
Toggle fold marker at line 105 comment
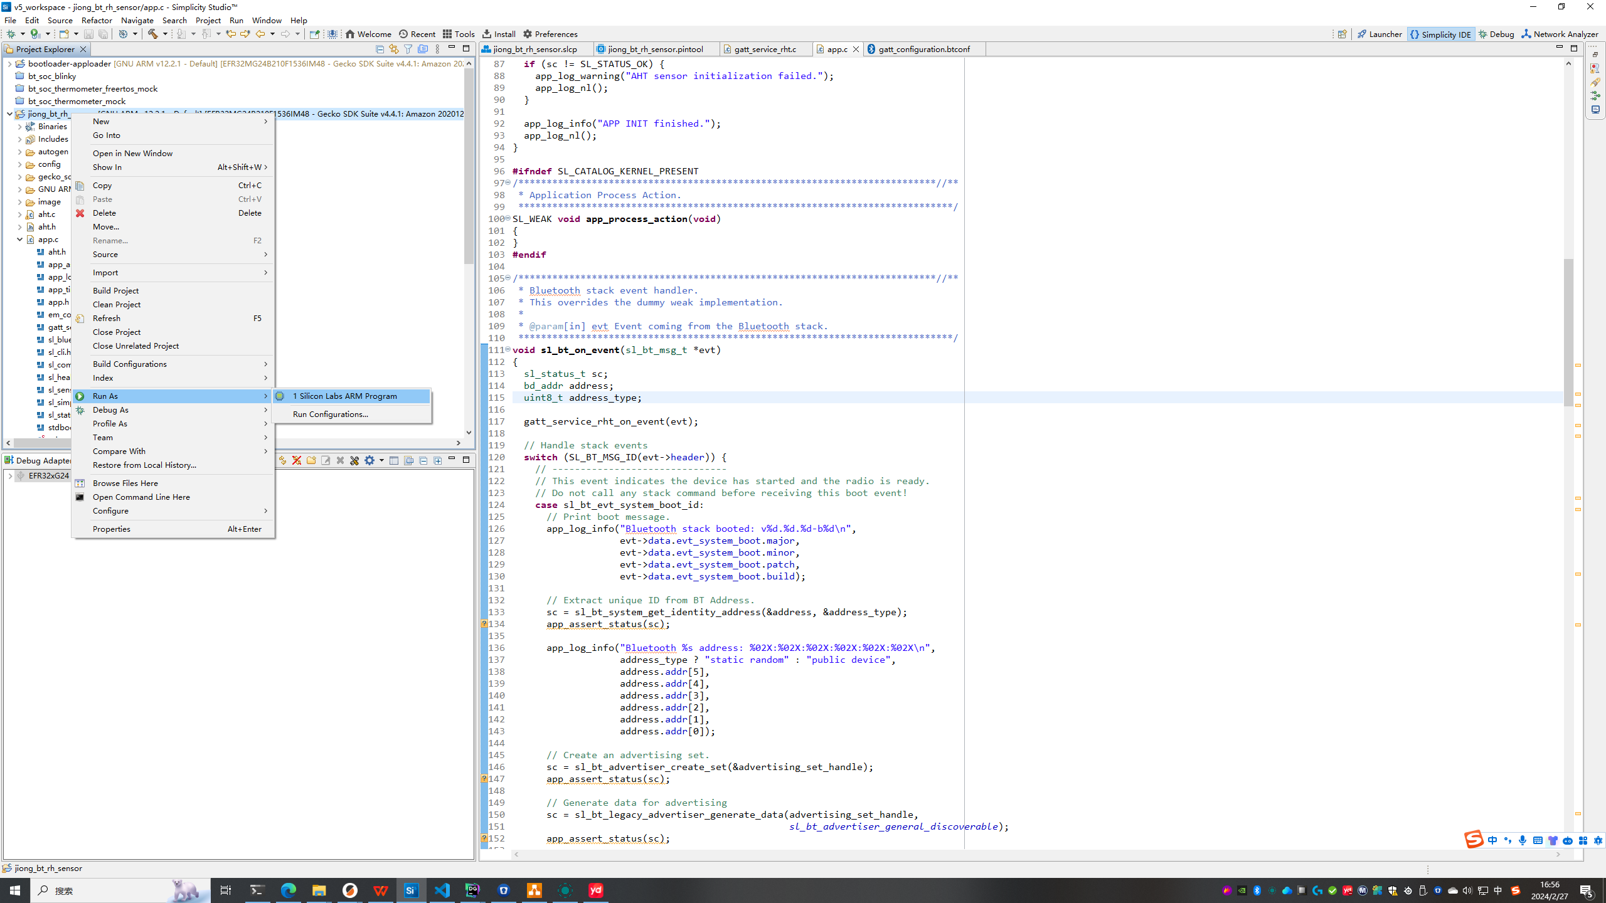point(508,278)
